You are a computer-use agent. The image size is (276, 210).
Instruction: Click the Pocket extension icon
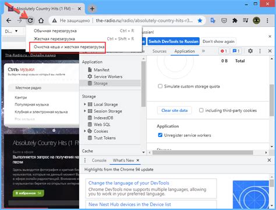(x=224, y=20)
